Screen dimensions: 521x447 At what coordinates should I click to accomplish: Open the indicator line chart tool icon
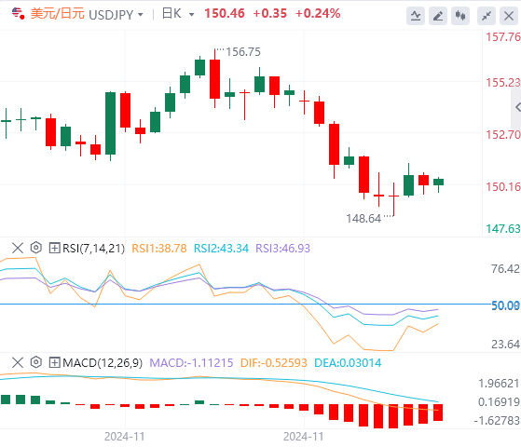416,16
